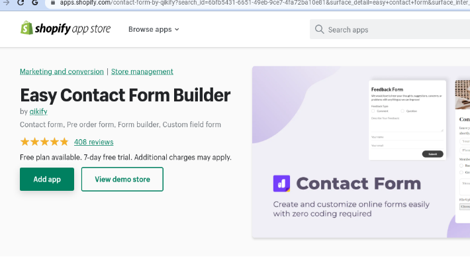Click the five-star rating icons

point(44,142)
